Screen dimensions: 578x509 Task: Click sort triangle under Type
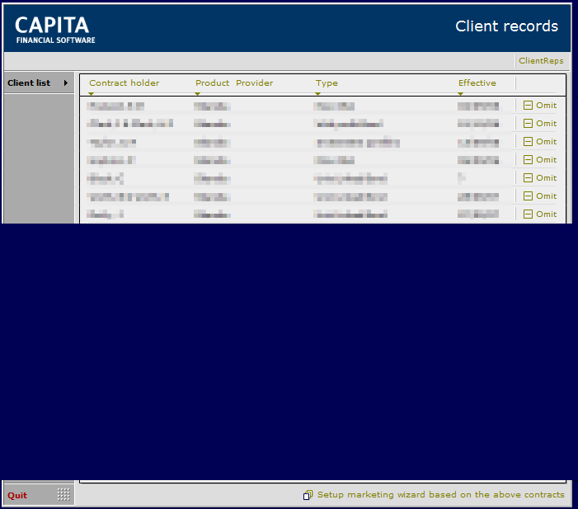point(317,94)
